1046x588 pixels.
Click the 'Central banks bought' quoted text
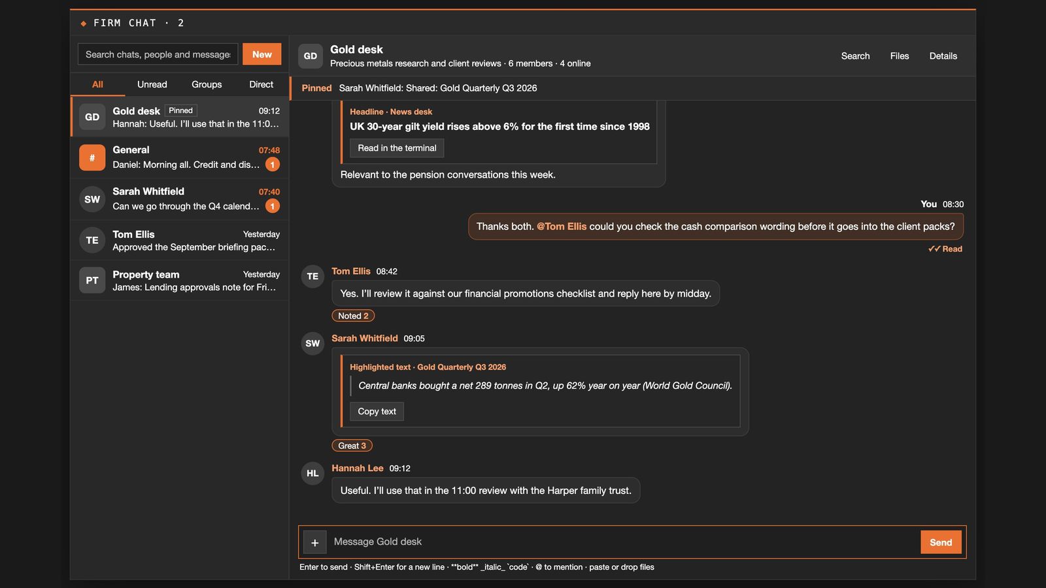coord(545,385)
